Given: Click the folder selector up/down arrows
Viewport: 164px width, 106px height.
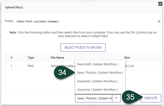Looking at the screenshot, I should click(159, 21).
